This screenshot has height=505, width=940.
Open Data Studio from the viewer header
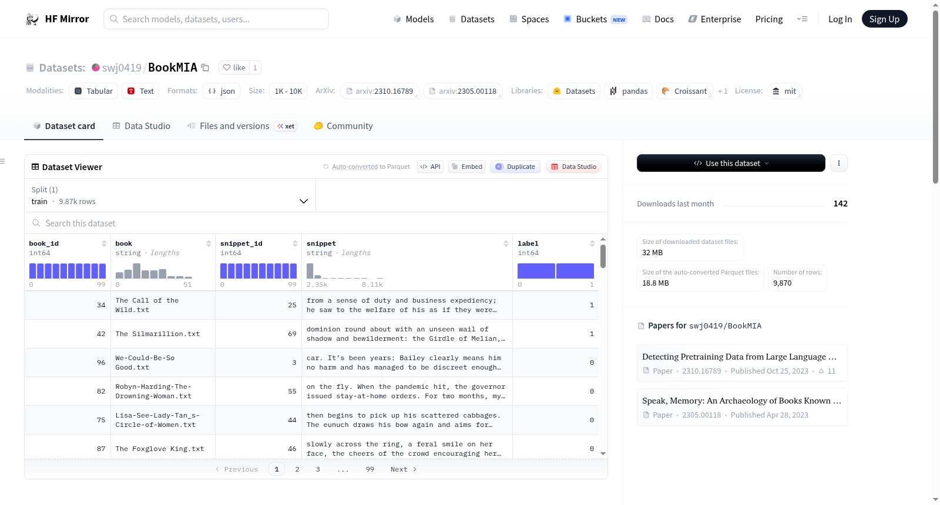pyautogui.click(x=573, y=167)
